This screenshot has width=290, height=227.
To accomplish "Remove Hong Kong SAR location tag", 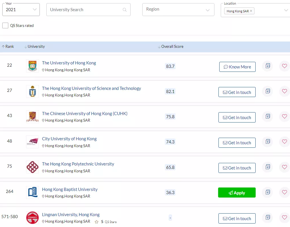I will (x=251, y=11).
